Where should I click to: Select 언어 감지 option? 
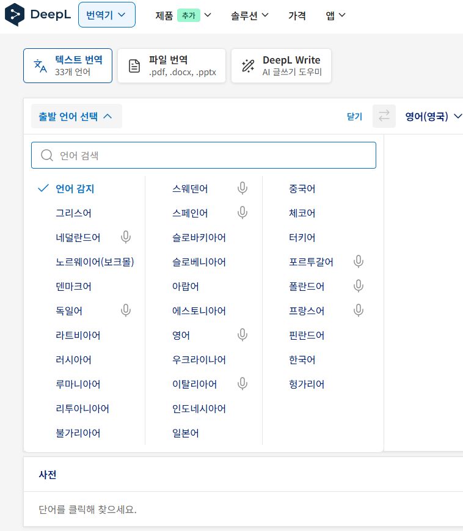point(75,188)
